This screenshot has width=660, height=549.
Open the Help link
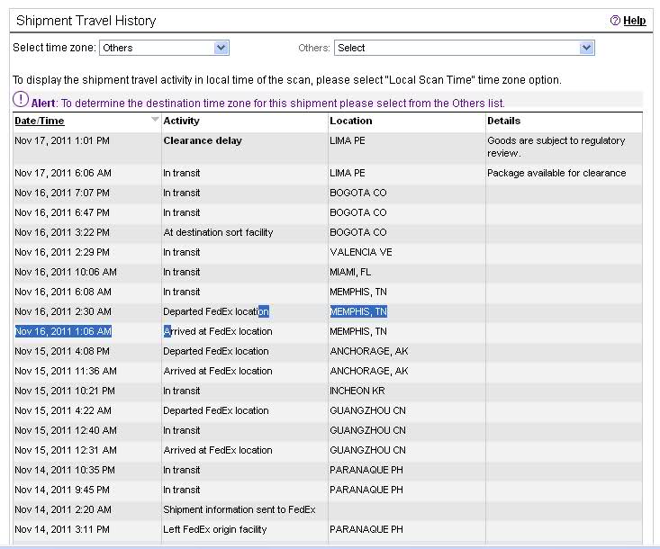(x=634, y=20)
